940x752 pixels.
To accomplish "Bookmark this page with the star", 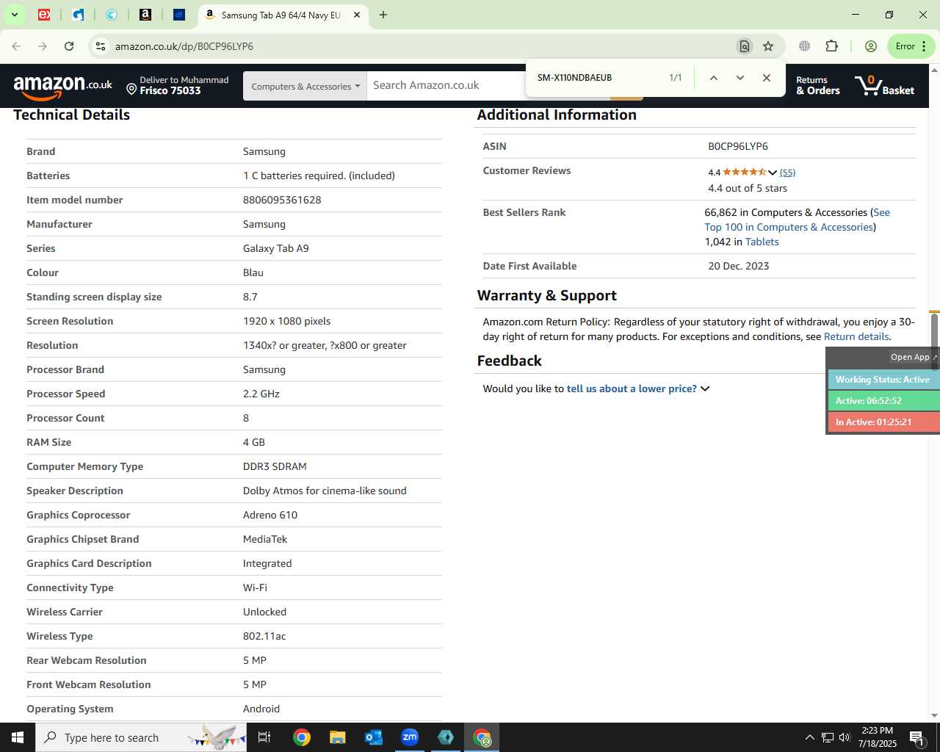I will point(768,46).
